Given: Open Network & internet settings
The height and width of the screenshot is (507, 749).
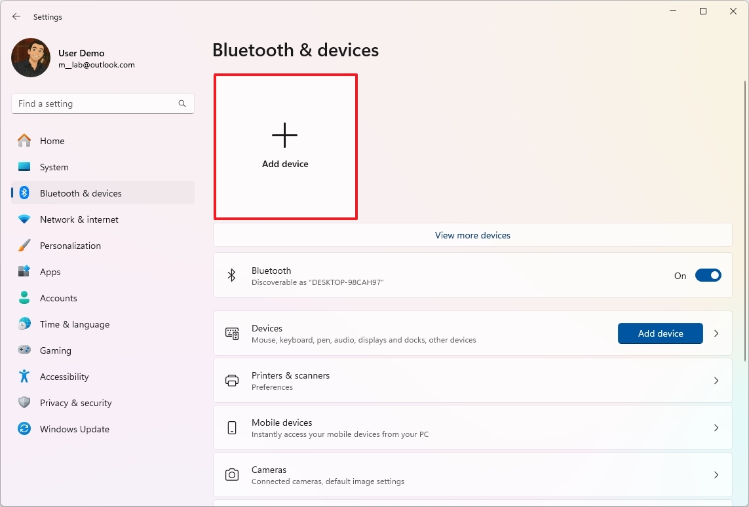Looking at the screenshot, I should [x=26, y=219].
